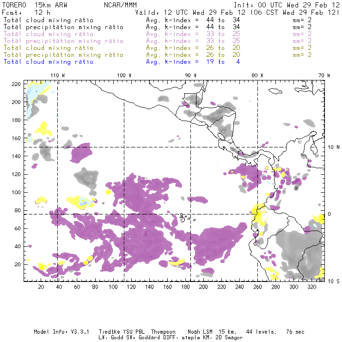This screenshot has height=342, width=342.
Task: Select the purple 'Total cloud mixing ratio' legend row
Action: pos(49,34)
